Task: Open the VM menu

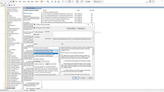Action: tap(28, 2)
